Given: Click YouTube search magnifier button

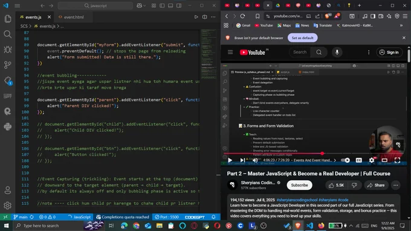Looking at the screenshot, I should [x=319, y=52].
